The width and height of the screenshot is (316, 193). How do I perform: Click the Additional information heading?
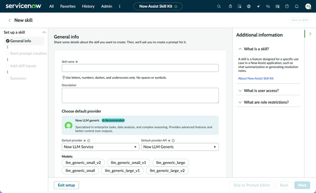[259, 35]
